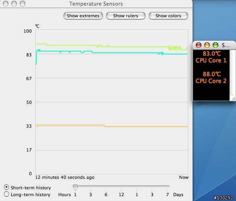The image size is (236, 201).
Task: Select the Long-term history radio button
Action: click(6, 194)
